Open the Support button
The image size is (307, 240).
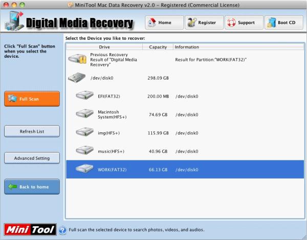(x=244, y=22)
